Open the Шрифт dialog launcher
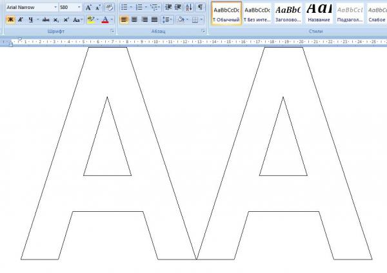 point(112,31)
